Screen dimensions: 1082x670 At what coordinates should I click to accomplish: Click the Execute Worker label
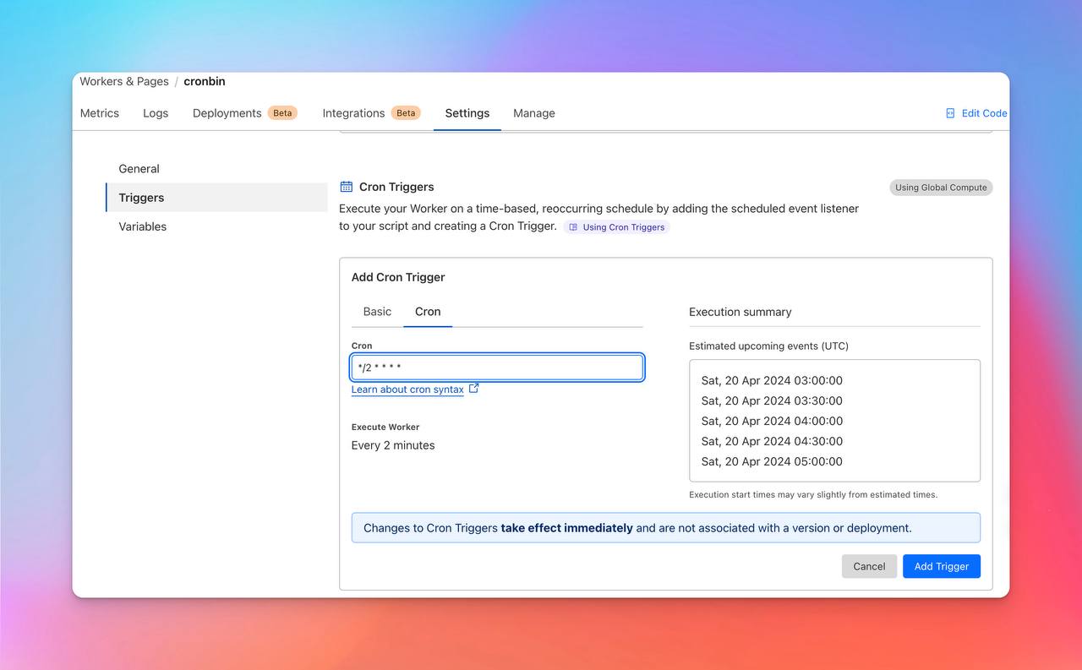pos(385,428)
